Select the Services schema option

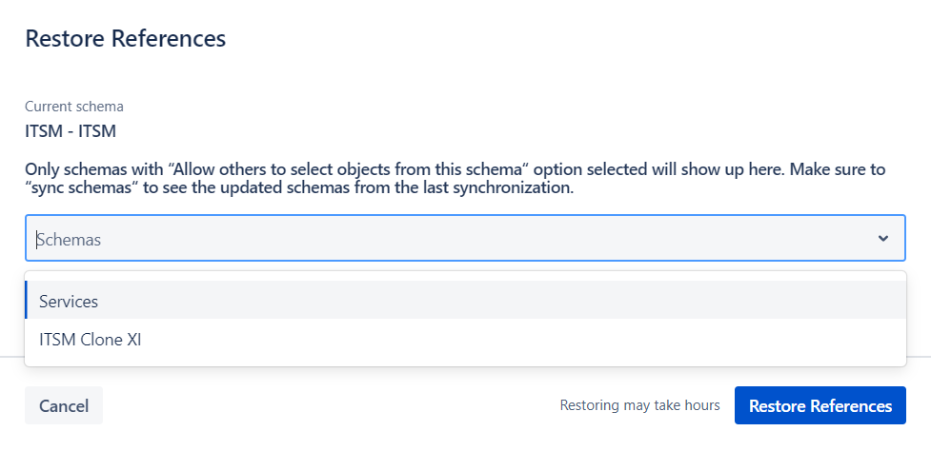pyautogui.click(x=465, y=301)
